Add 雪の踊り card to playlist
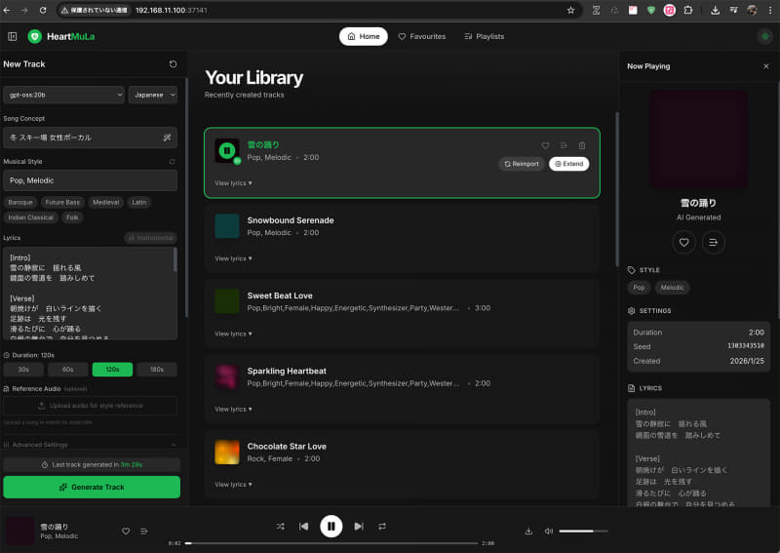This screenshot has height=553, width=780. (x=564, y=145)
